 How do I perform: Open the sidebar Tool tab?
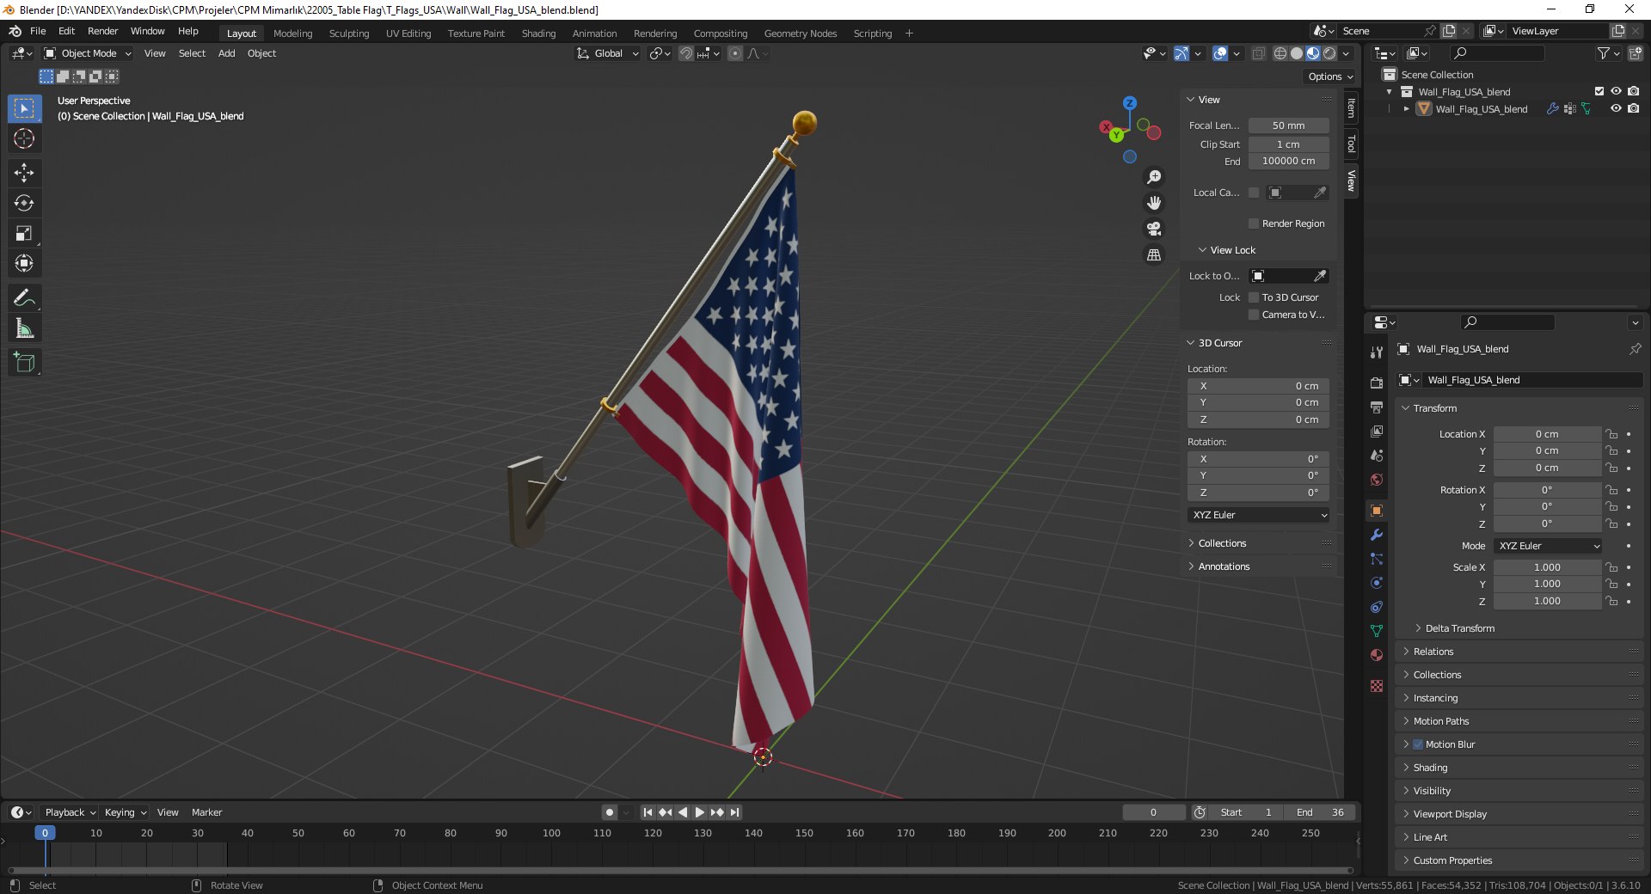(x=1351, y=144)
